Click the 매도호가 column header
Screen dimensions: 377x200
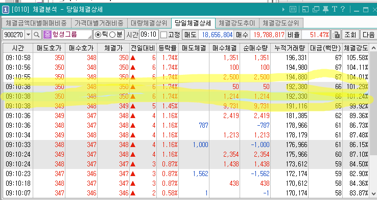tap(49, 48)
